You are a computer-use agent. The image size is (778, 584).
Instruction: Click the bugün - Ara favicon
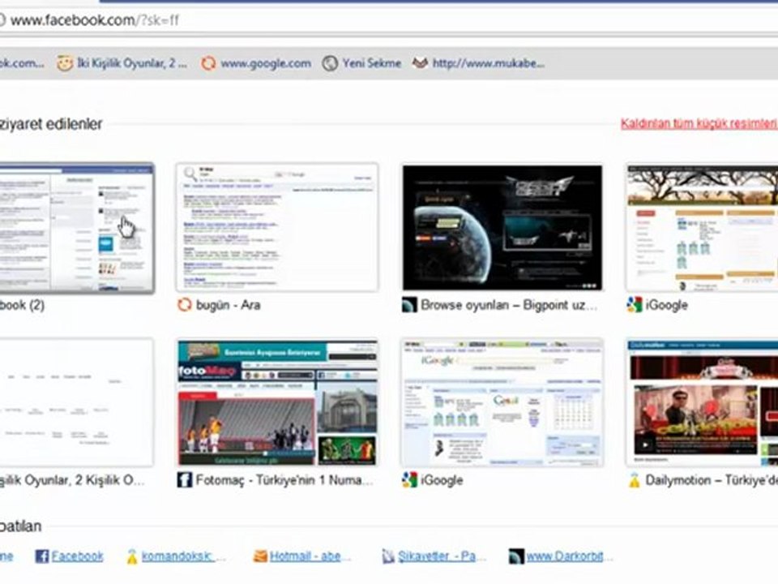[184, 304]
